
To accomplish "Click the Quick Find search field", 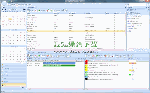I will (x=138, y=5).
